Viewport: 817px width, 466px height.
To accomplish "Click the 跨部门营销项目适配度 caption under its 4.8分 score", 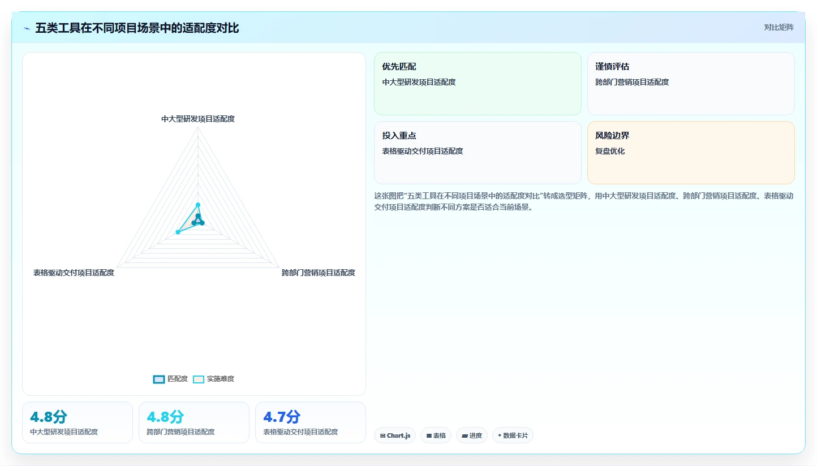I will pyautogui.click(x=180, y=432).
